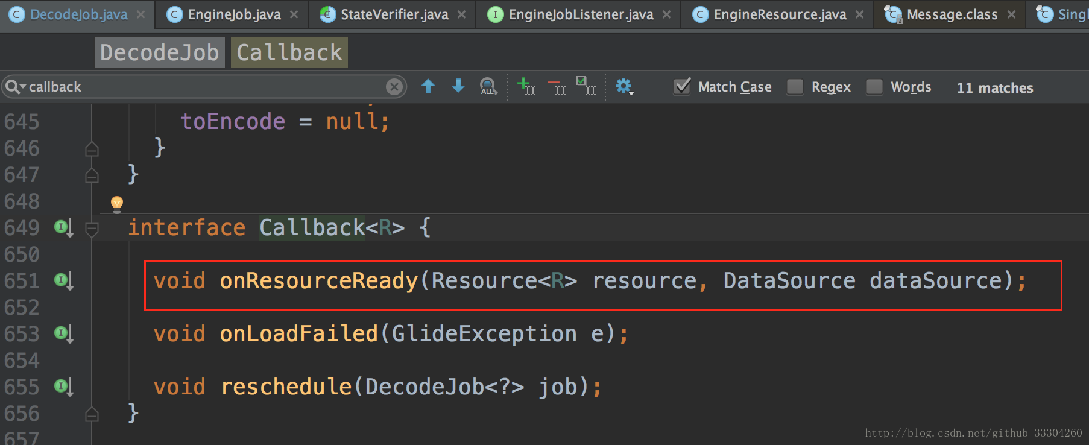The width and height of the screenshot is (1089, 445).
Task: Jump to next occurrence with down arrow
Action: point(458,86)
